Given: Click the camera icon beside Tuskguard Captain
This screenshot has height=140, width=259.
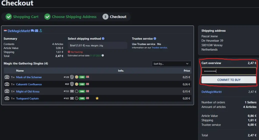Looking at the screenshot, I should tap(7, 98).
